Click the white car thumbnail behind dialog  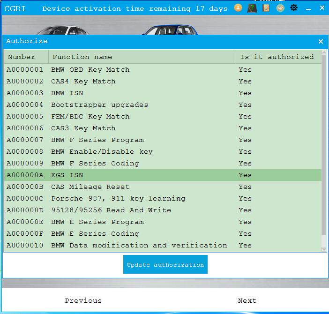(x=62, y=30)
